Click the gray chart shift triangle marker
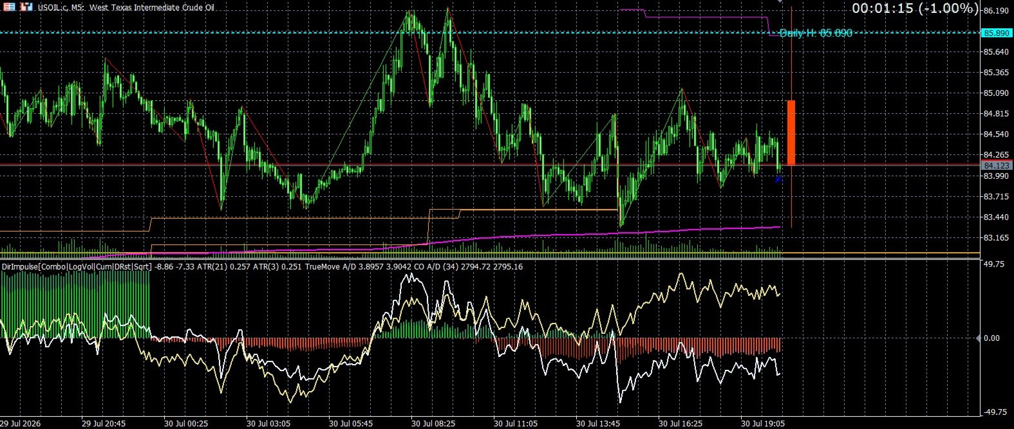This screenshot has height=429, width=1014. (x=780, y=1)
